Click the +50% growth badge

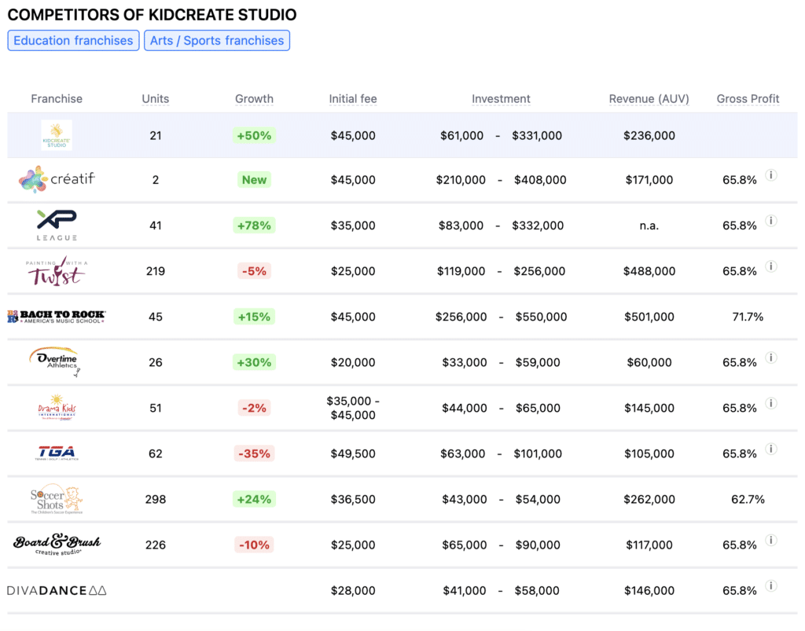click(254, 135)
